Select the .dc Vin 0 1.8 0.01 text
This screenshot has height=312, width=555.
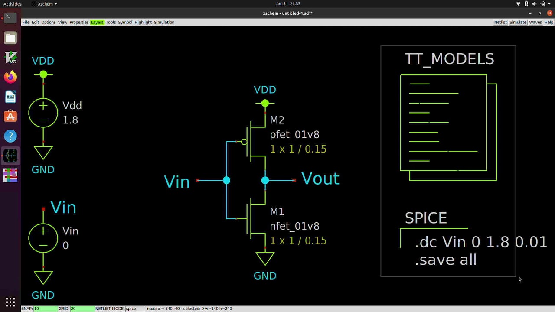(481, 242)
